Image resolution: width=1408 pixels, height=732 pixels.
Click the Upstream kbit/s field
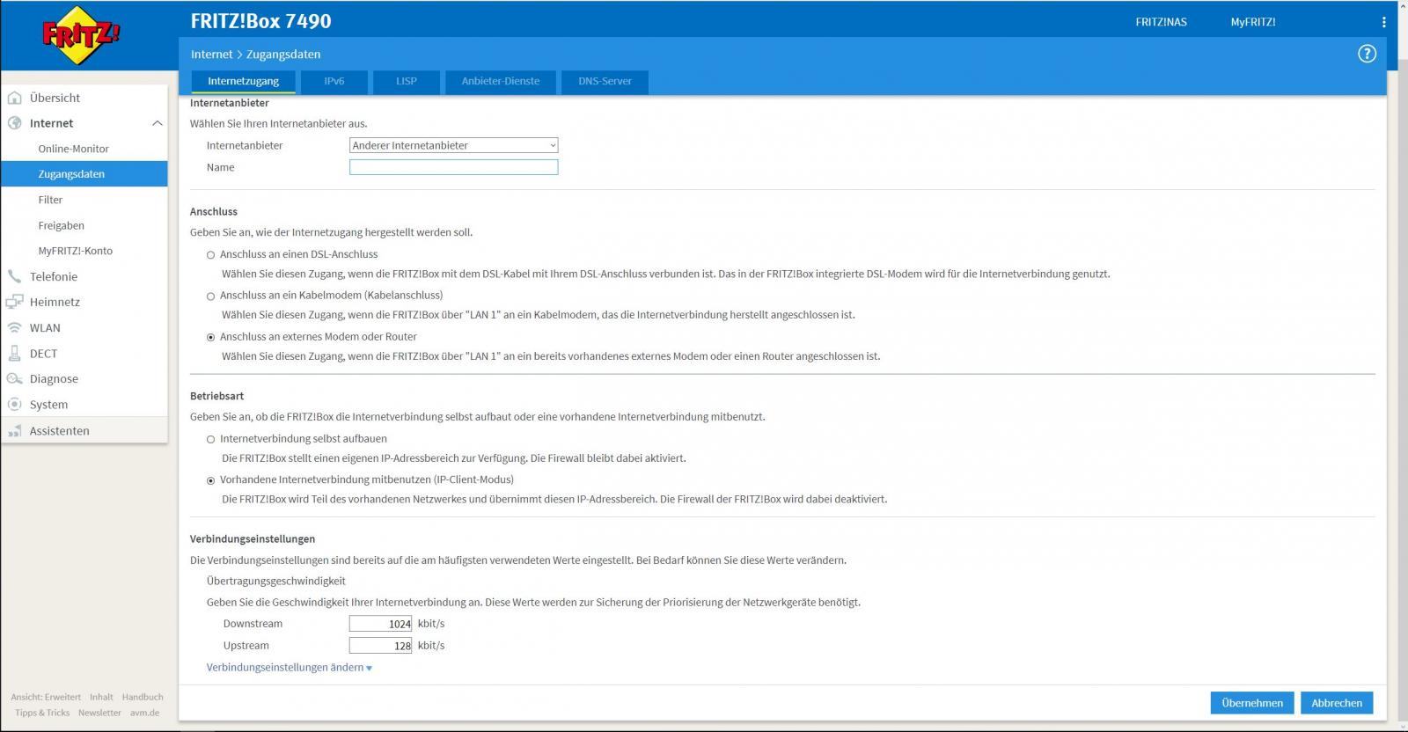(380, 646)
